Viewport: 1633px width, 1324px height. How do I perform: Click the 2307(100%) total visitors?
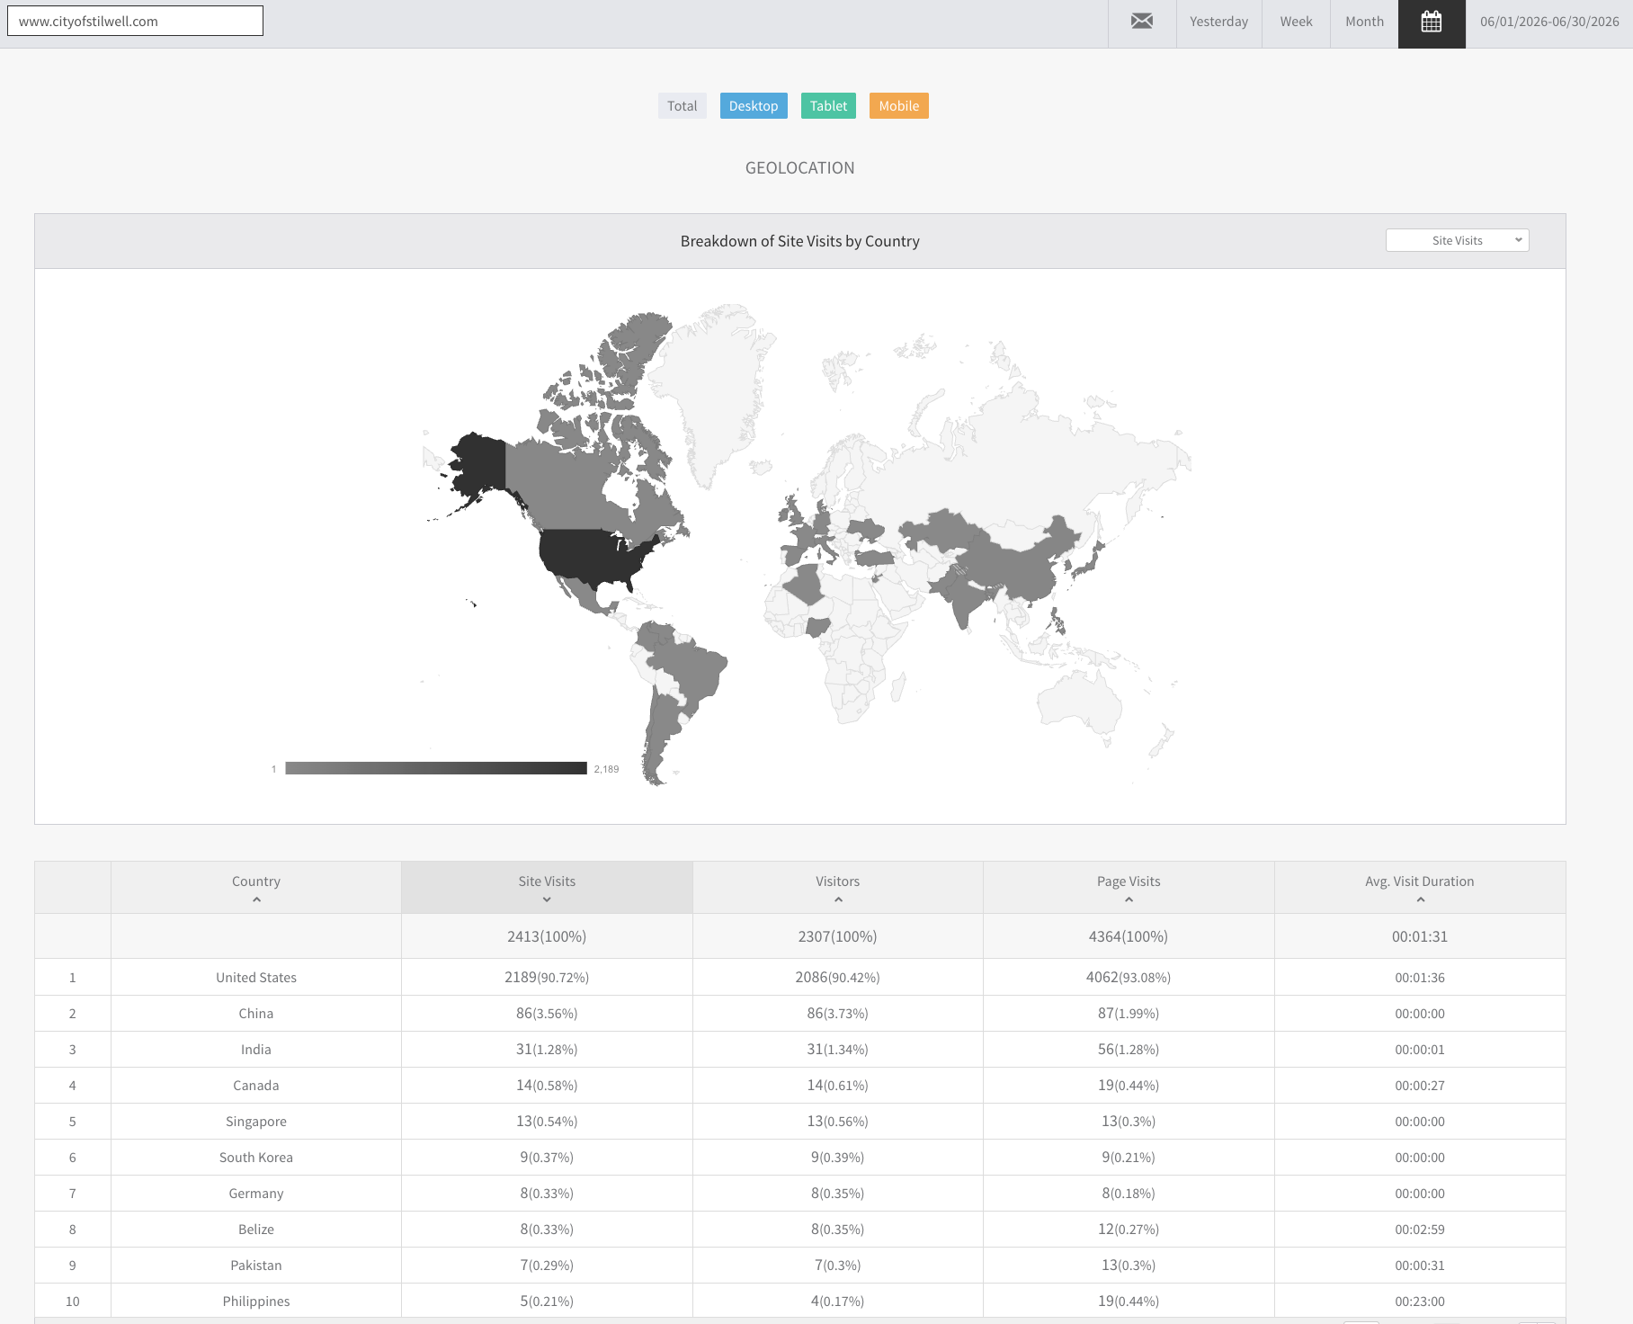click(x=838, y=936)
